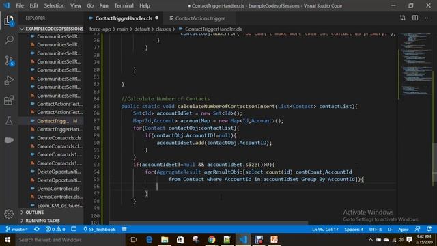Click the classes breadcrumb

coord(163,29)
